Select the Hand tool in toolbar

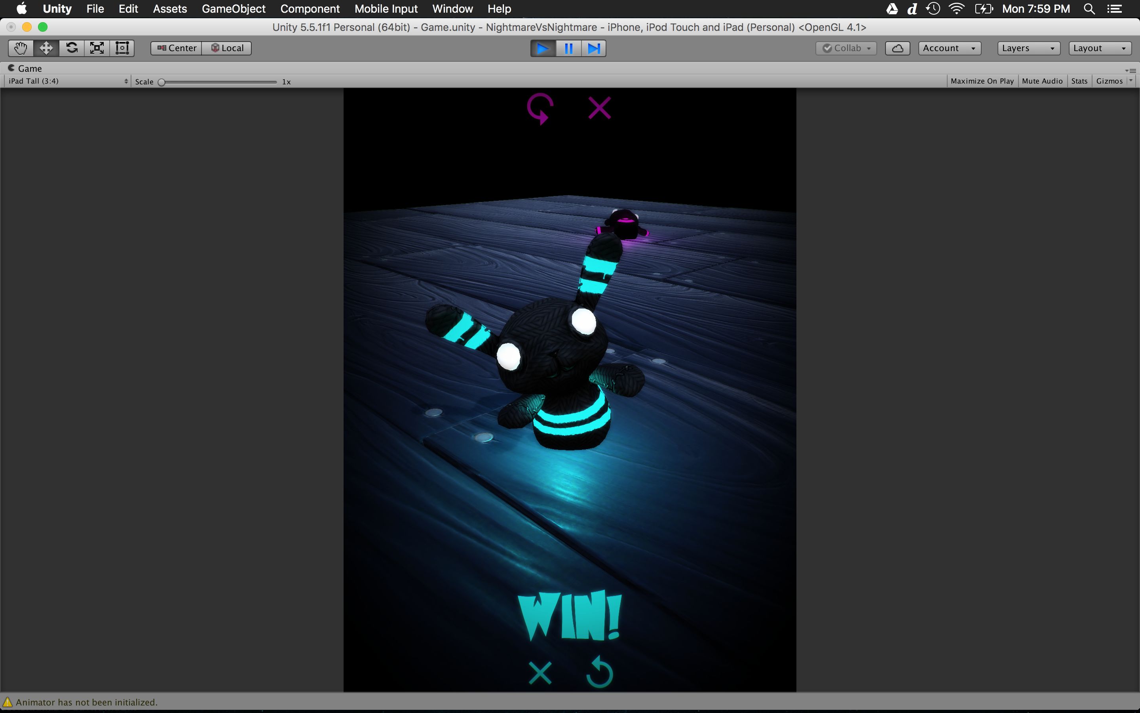(21, 48)
